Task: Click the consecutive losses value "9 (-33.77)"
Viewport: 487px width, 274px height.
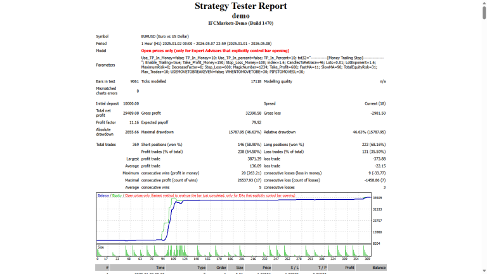Action: click(x=377, y=173)
